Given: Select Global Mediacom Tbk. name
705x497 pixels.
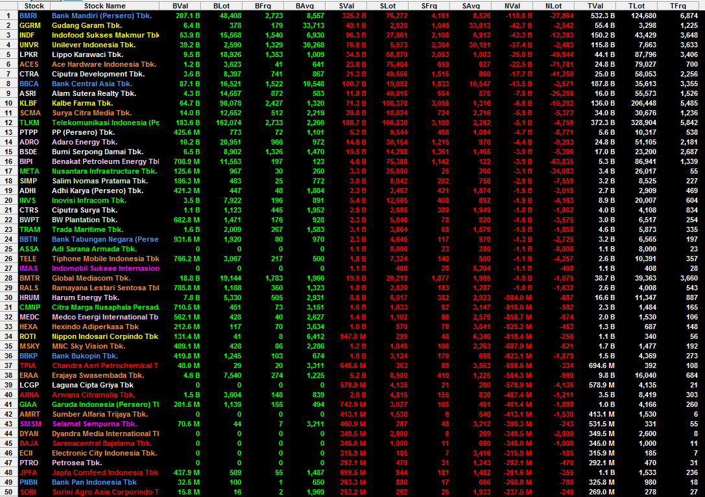Looking at the screenshot, I should [x=91, y=279].
